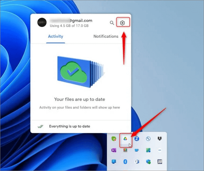Click the gmail.com account address
Screen dimensions: 204x171
(x=71, y=21)
